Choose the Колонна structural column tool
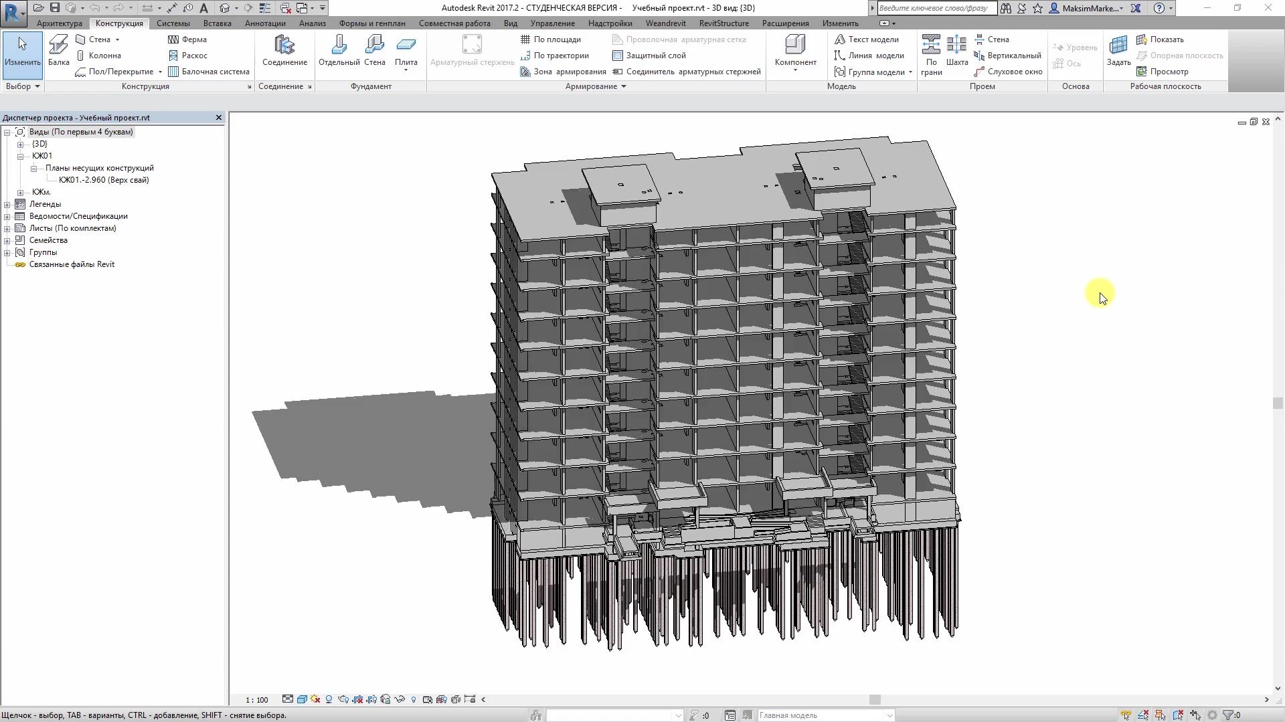This screenshot has height=722, width=1285. coord(98,56)
